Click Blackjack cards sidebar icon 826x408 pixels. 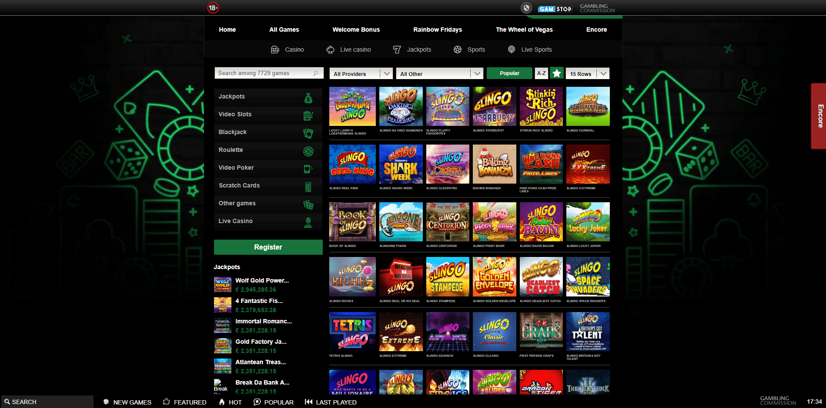(308, 133)
